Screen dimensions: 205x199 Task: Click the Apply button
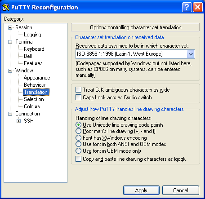141,190
